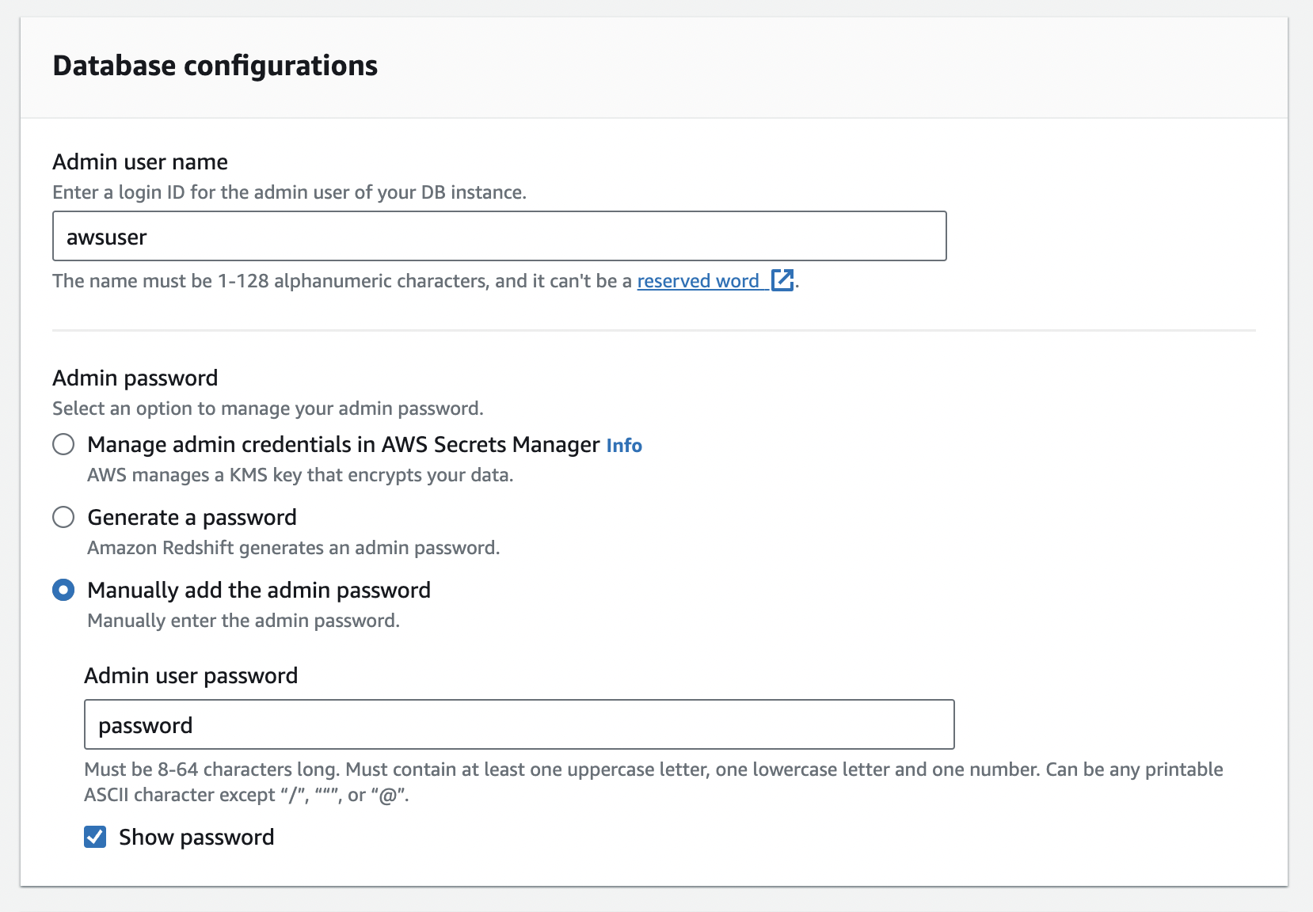Focus the Admin user password field
The width and height of the screenshot is (1313, 912).
pyautogui.click(x=519, y=724)
